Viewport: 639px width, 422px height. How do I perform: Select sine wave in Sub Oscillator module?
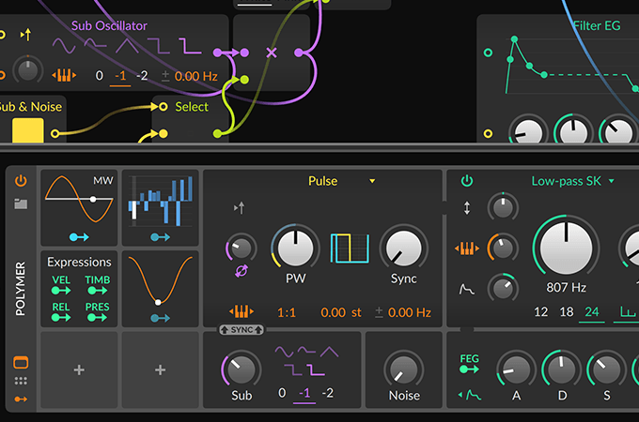point(64,46)
